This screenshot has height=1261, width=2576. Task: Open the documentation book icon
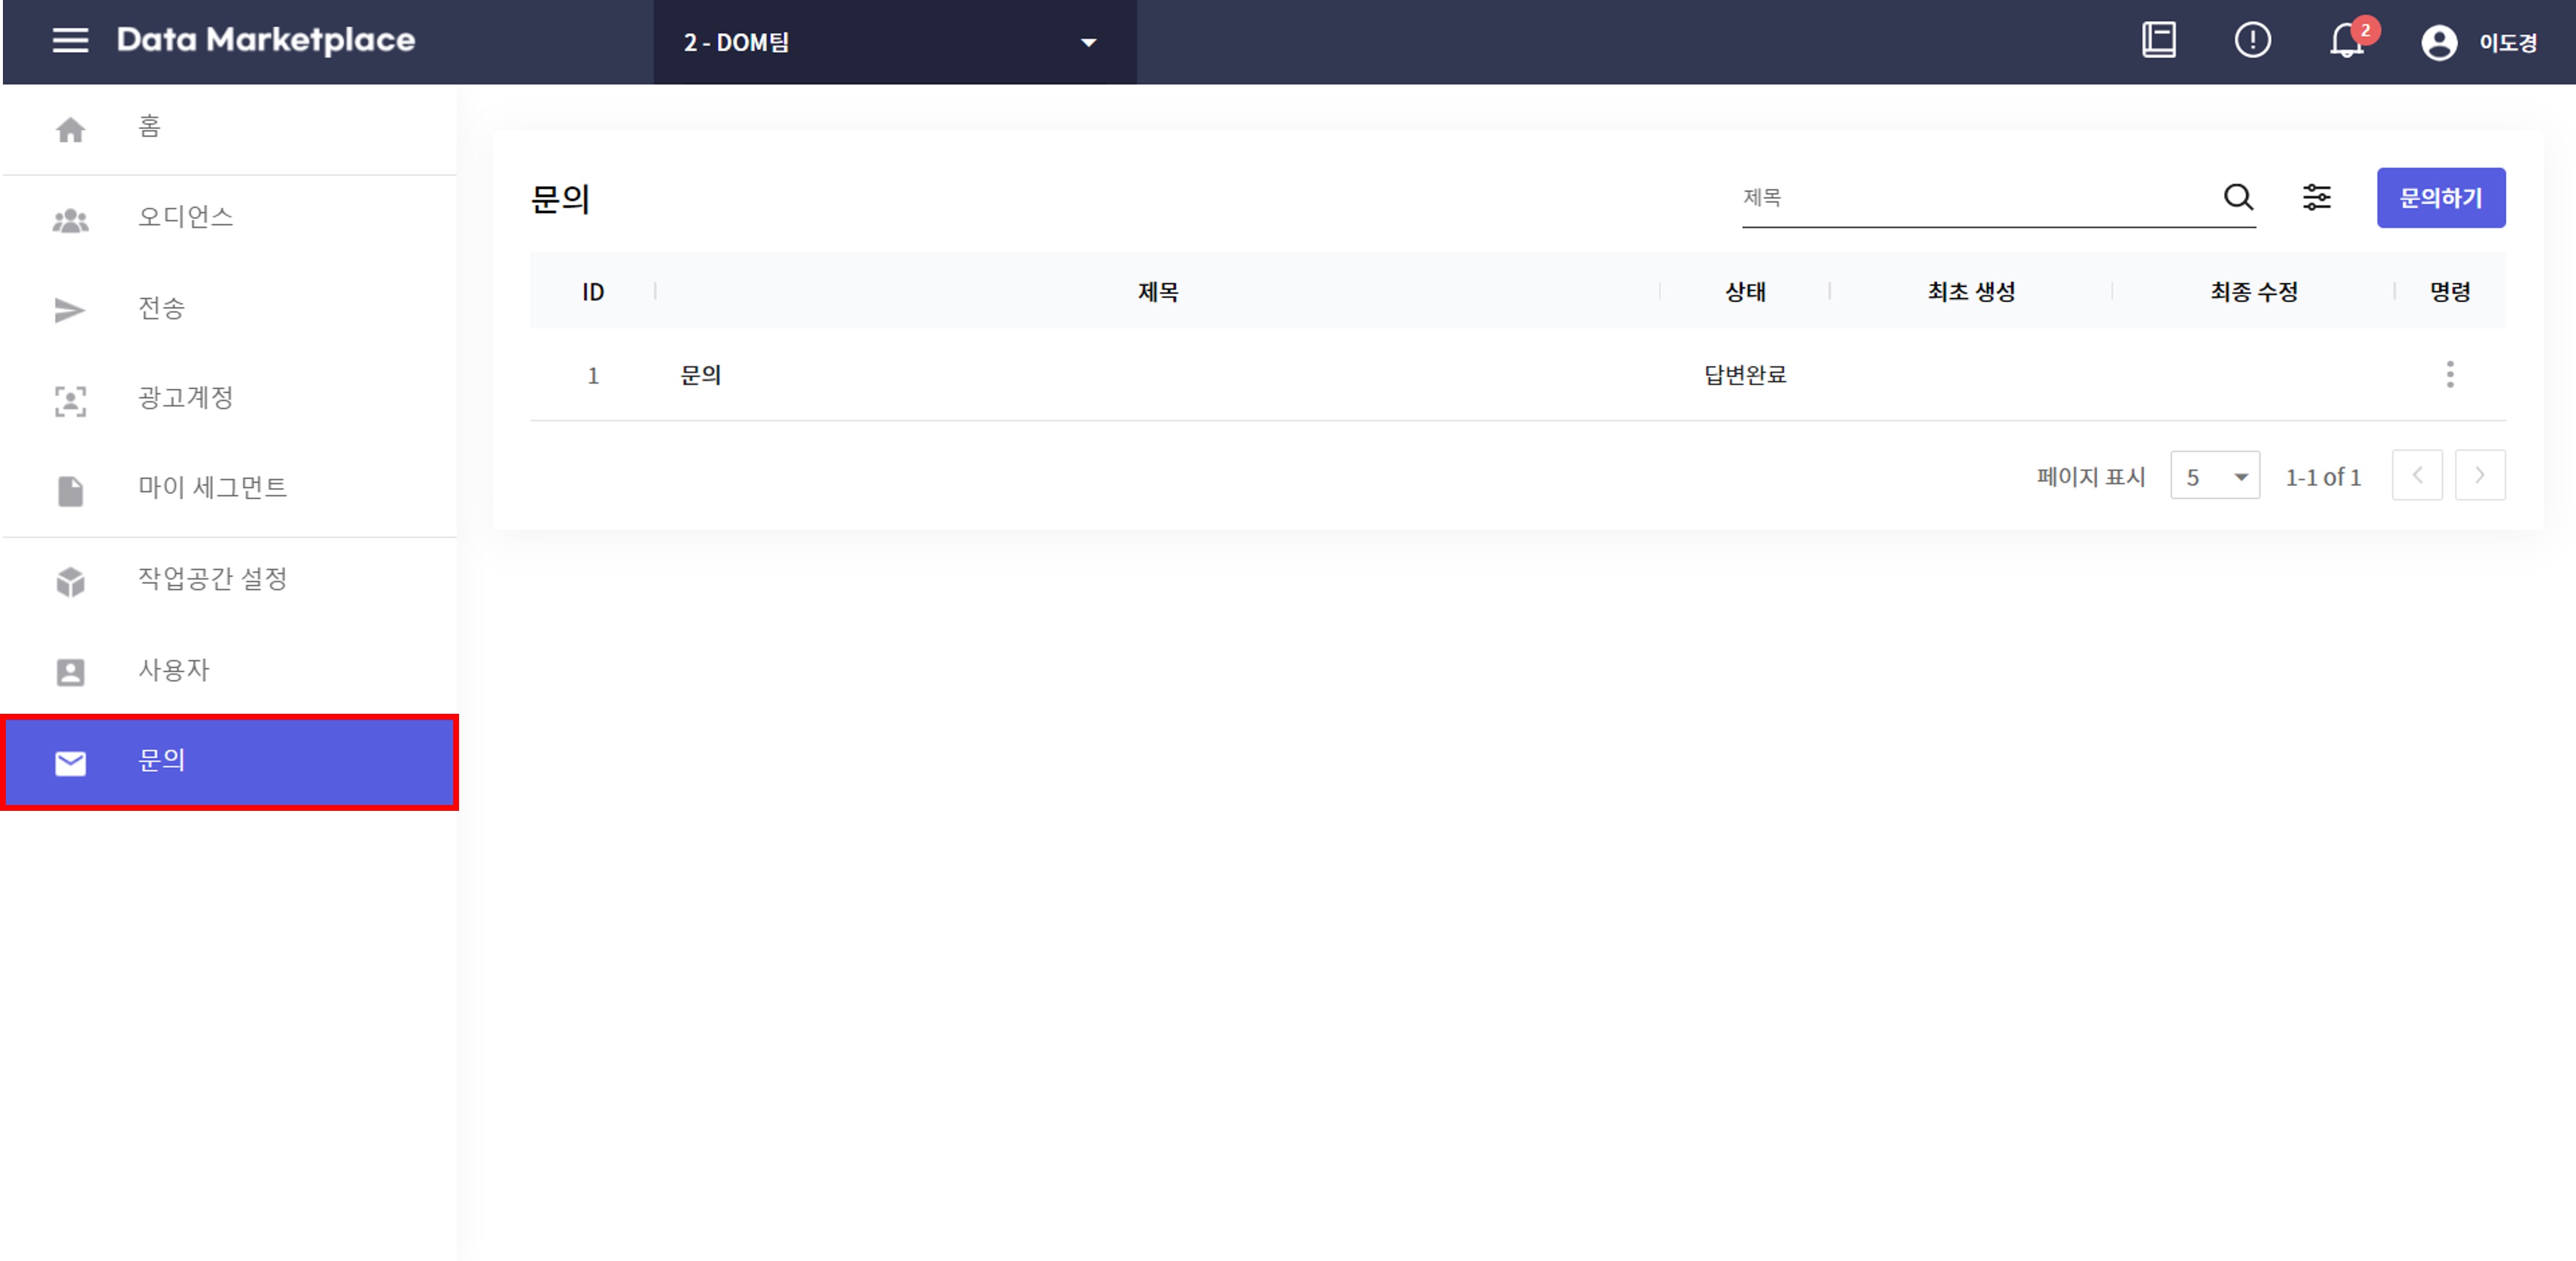coord(2158,41)
